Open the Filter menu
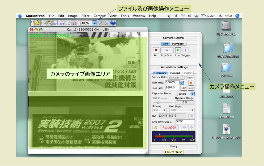 85,16
